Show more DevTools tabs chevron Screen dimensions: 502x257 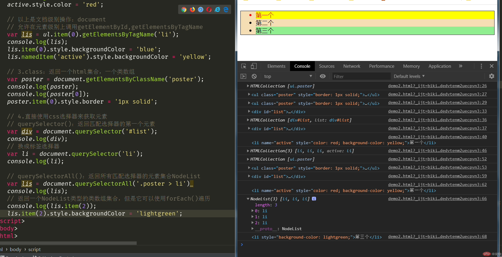460,66
